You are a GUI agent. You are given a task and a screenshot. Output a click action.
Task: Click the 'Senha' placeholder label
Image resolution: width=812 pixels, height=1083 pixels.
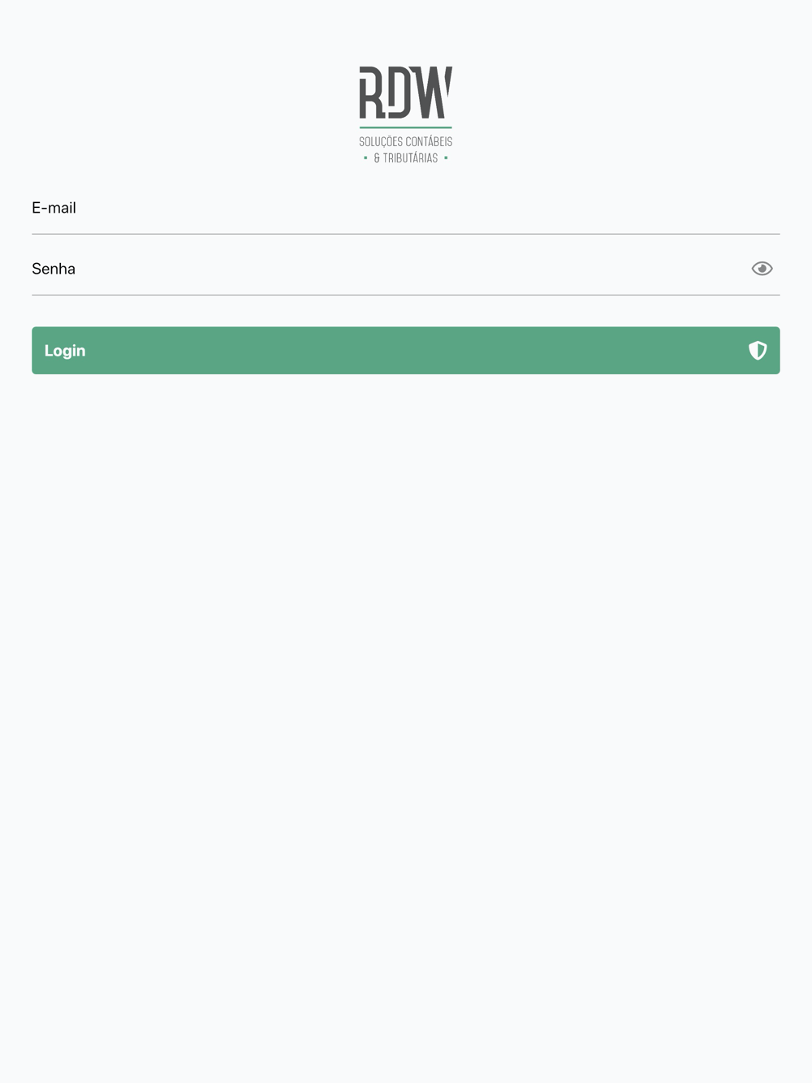coord(54,269)
